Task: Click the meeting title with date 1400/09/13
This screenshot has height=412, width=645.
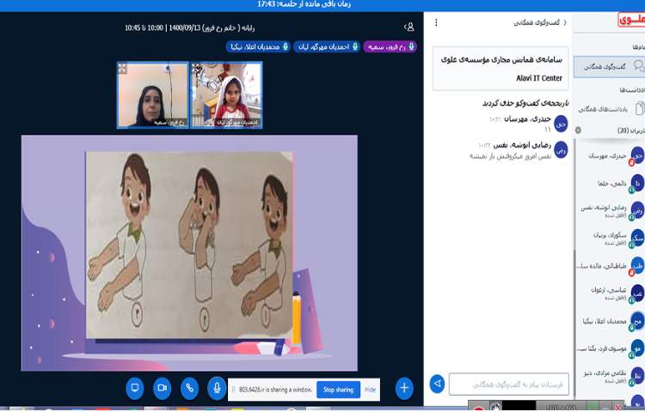Action: [190, 27]
